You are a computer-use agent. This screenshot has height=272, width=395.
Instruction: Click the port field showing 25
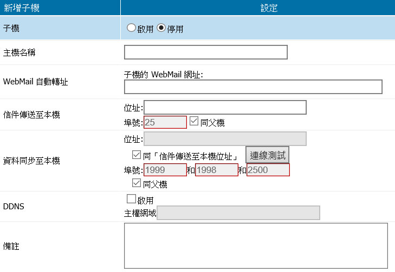165,122
